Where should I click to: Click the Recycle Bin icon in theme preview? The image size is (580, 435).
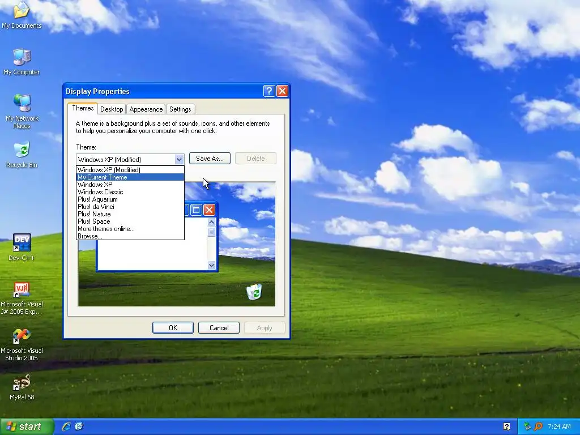(x=254, y=292)
